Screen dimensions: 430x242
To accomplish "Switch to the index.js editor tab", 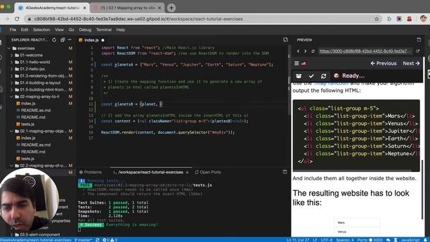I will (x=91, y=40).
